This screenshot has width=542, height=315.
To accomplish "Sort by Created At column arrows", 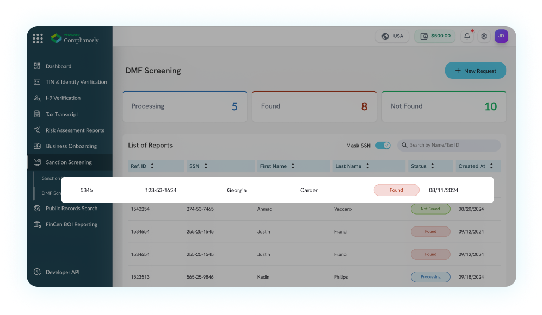I will point(491,166).
